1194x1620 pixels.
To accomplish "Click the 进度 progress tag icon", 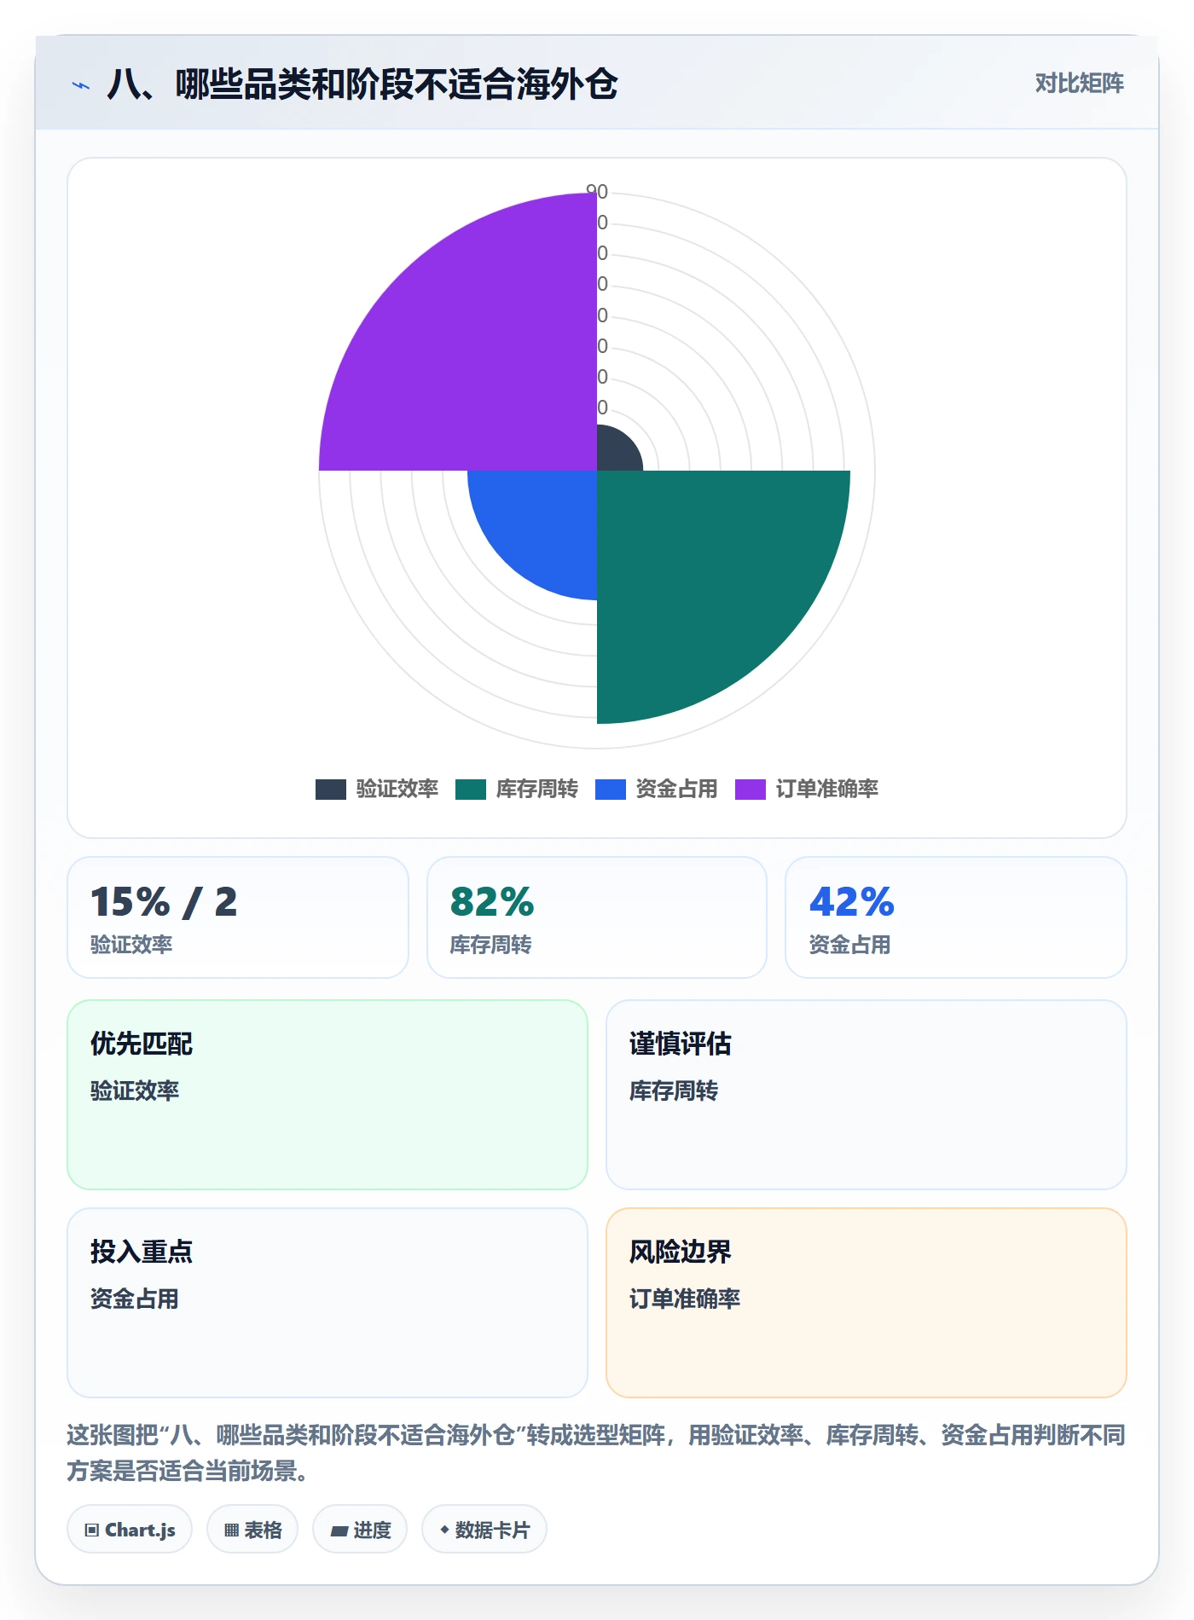I will coord(339,1530).
